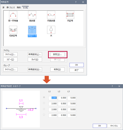Select the 切断記号 section mark icon
Screen dimensions: 123x130
click(13, 30)
